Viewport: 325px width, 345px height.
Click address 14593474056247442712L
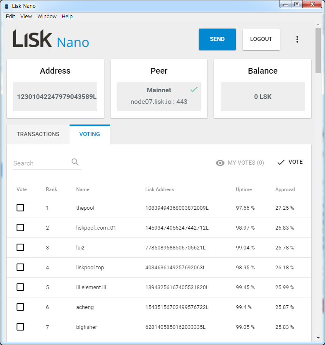[177, 228]
